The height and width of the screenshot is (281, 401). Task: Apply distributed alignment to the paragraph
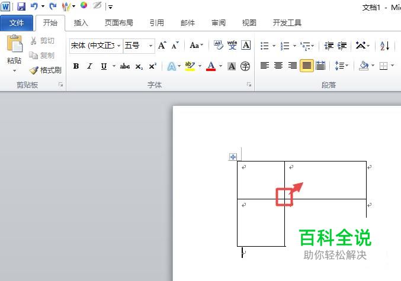pyautogui.click(x=320, y=66)
